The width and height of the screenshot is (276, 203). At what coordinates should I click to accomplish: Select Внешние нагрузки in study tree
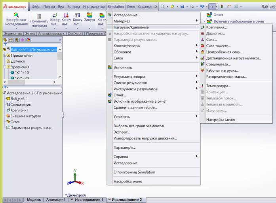(x=25, y=116)
